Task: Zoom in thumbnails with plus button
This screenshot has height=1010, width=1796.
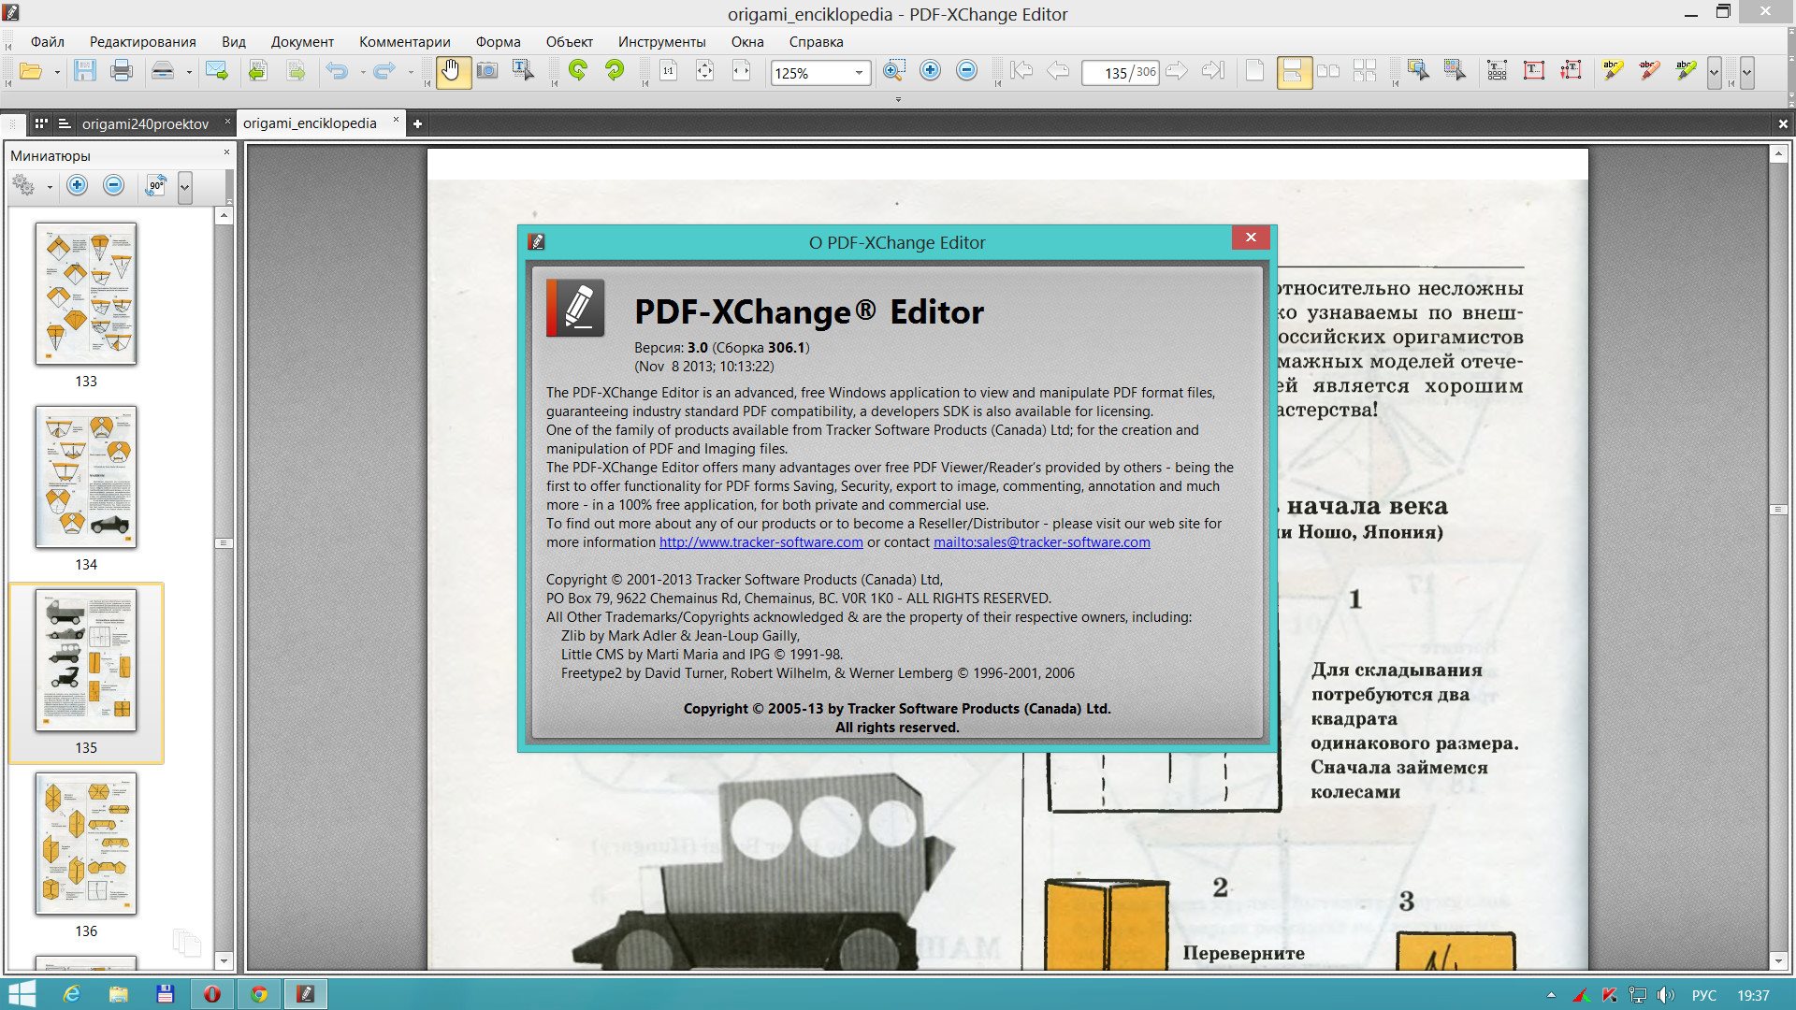Action: pos(78,186)
